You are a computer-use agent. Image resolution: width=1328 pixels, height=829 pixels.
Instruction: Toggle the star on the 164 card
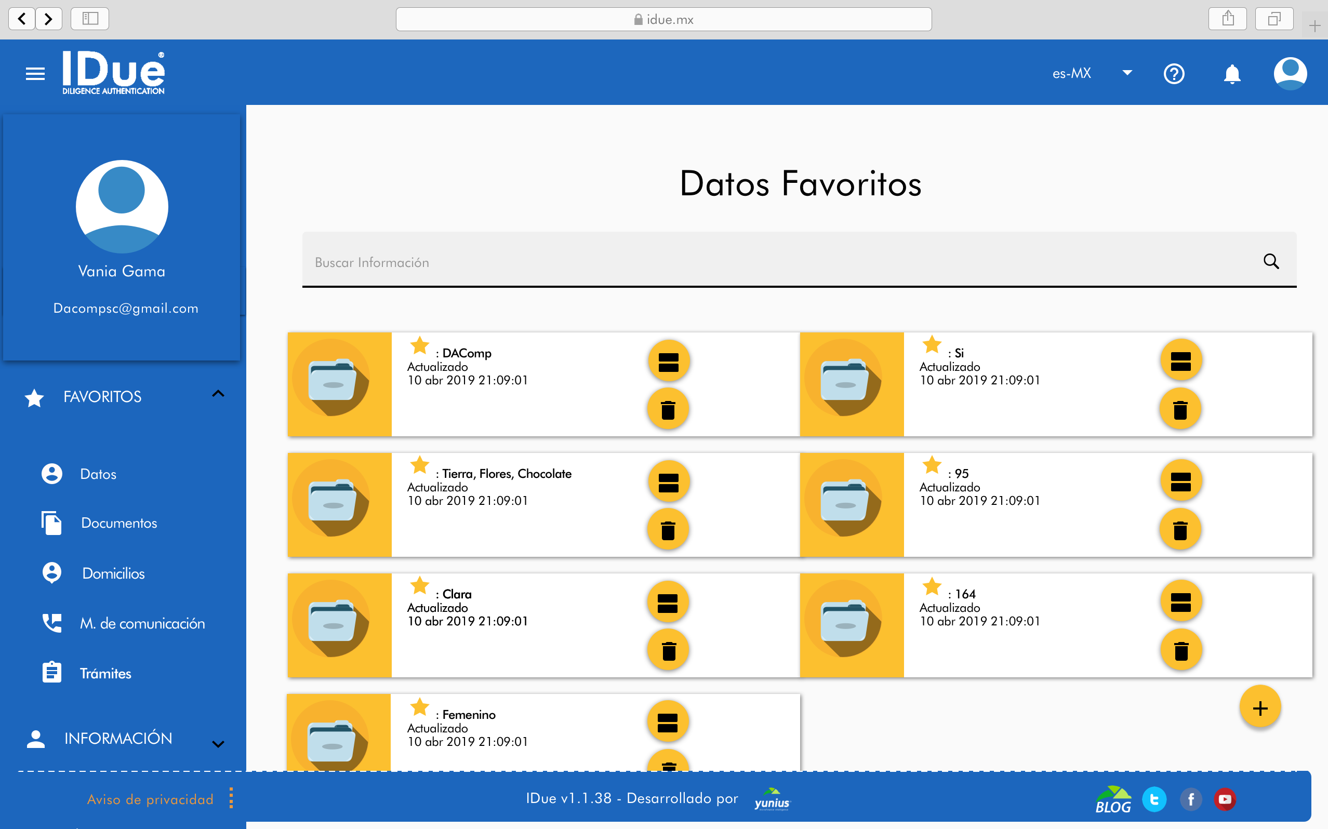click(x=932, y=586)
